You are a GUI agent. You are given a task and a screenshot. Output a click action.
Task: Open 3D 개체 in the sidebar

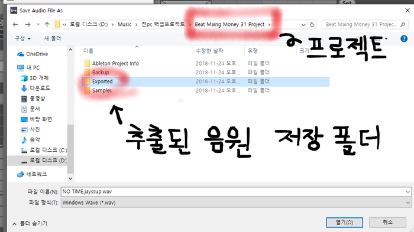[x=34, y=78]
